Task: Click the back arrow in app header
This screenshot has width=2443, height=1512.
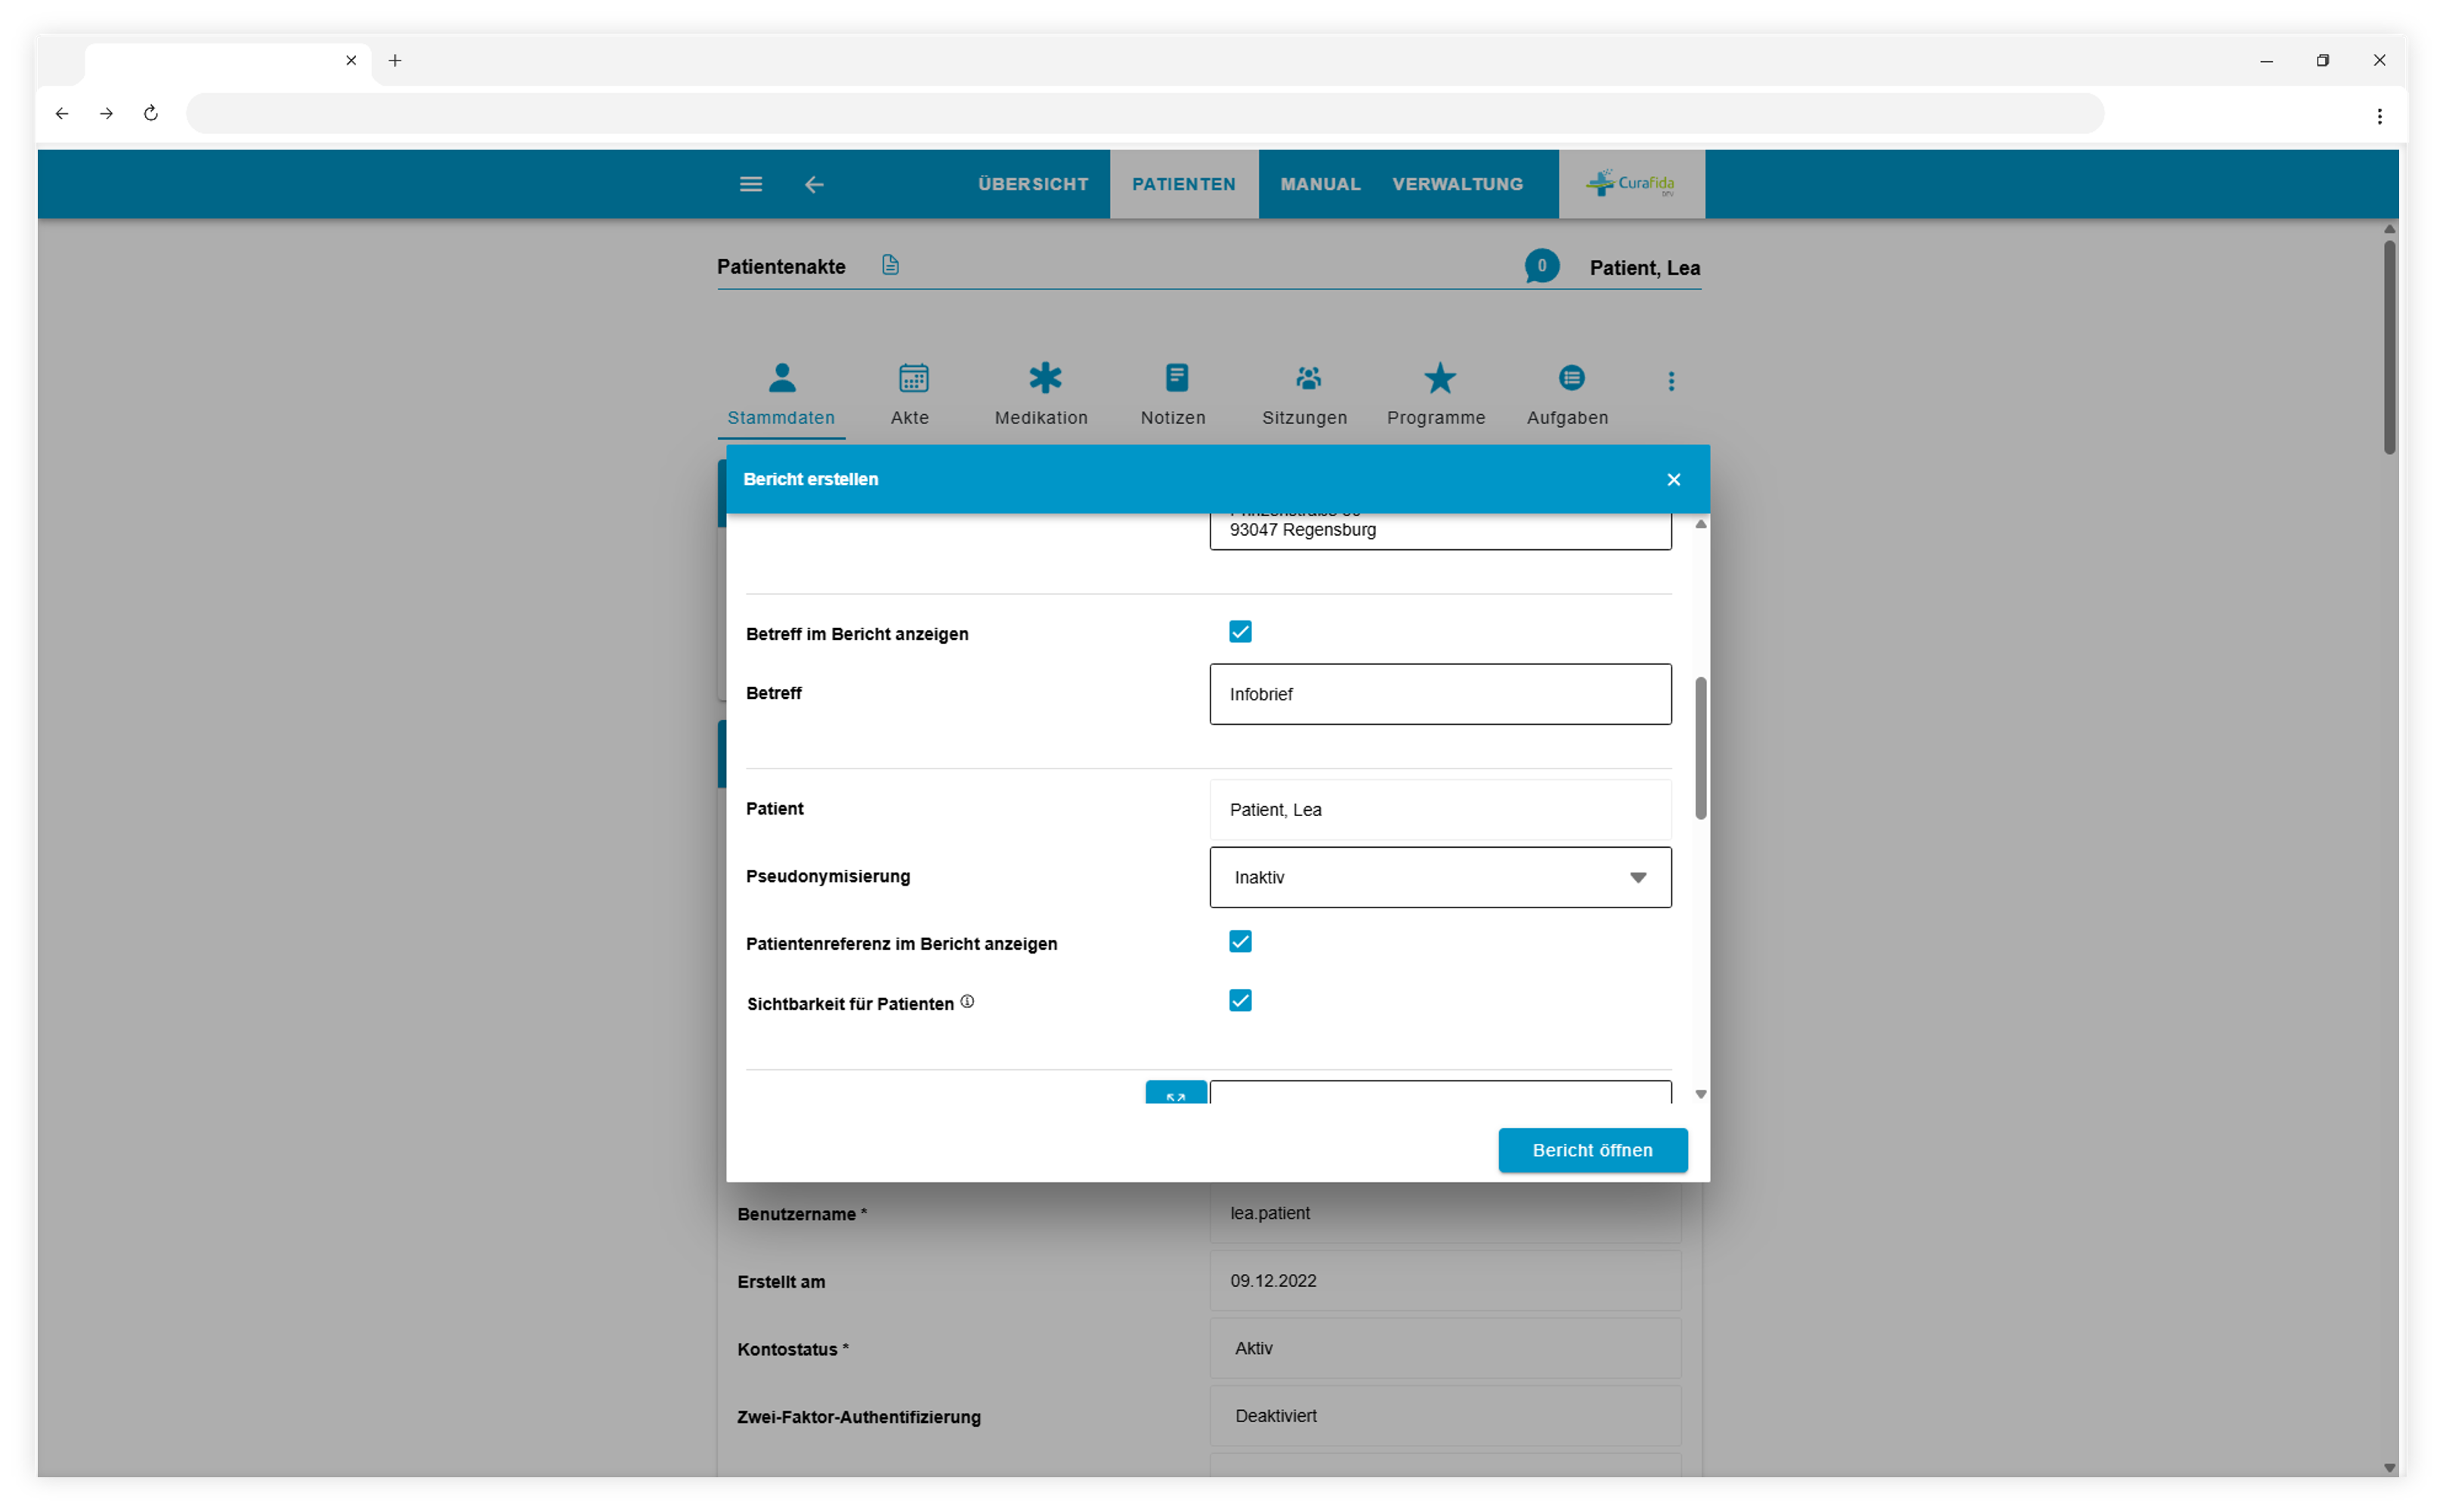Action: coord(814,184)
